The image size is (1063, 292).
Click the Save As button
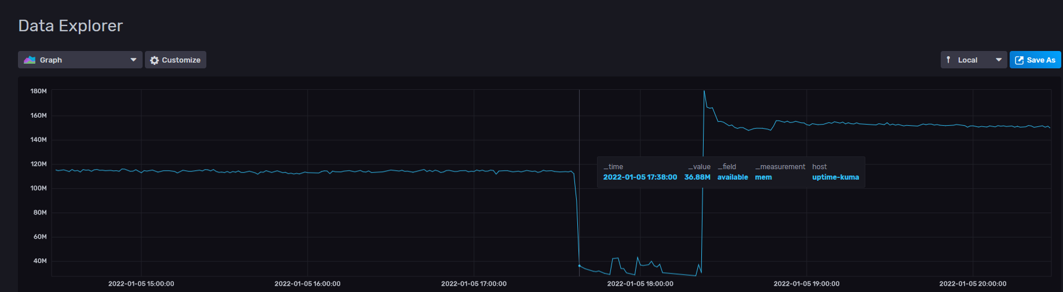(x=1035, y=60)
